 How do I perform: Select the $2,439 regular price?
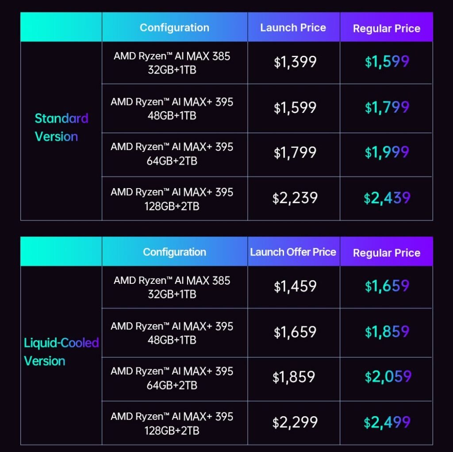387,198
